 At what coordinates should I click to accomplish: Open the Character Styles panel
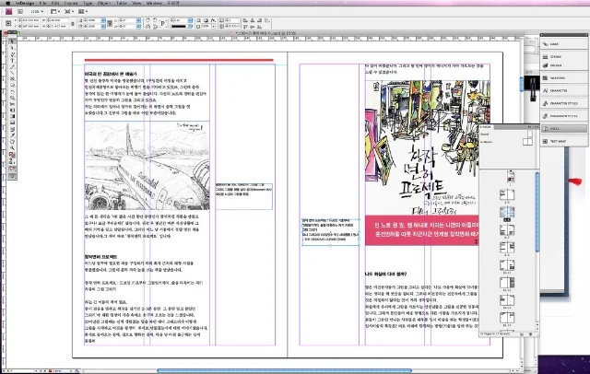563,103
